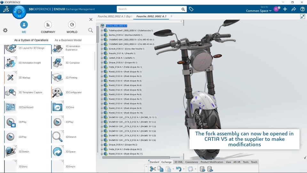This screenshot has width=307, height=173.
Task: Open Common Space dropdown chevron
Action: 270,11
